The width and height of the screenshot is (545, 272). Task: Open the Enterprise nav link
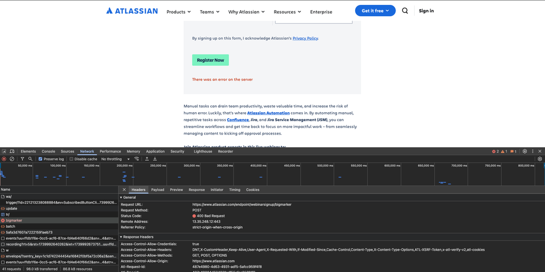coord(321,12)
